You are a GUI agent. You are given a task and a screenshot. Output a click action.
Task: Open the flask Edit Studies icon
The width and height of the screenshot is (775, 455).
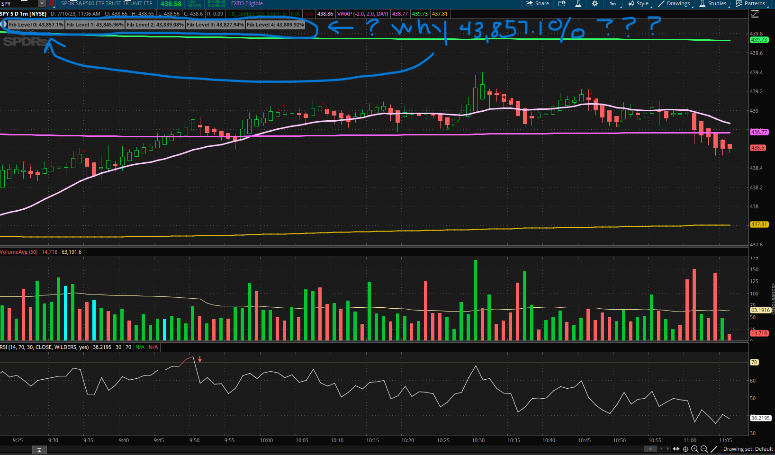578,4
